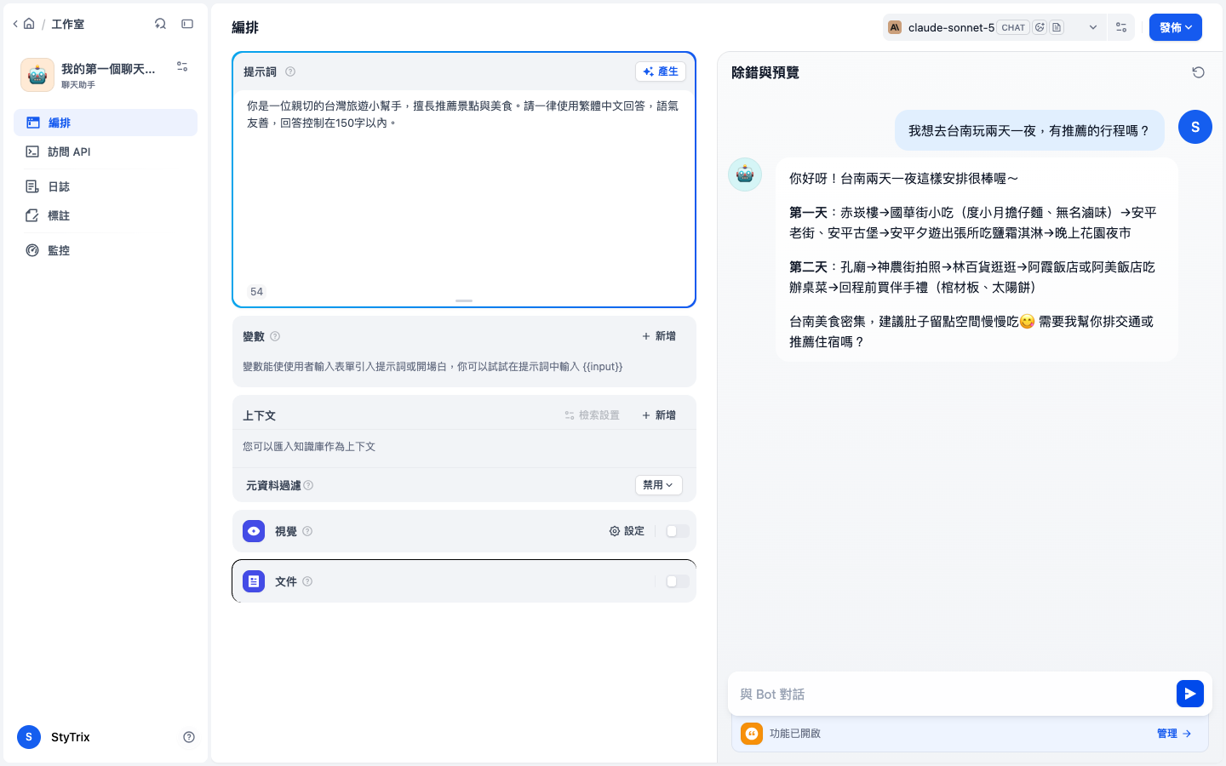Viewport: 1226px width, 766px height.
Task: Click the 提示詞 help tooltip icon
Action: click(x=290, y=71)
